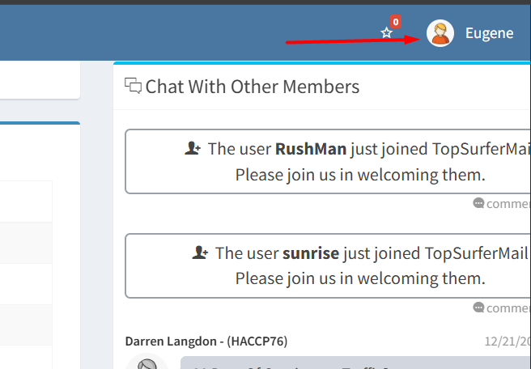Open Eugene's profile avatar
Image resolution: width=531 pixels, height=369 pixels.
pyautogui.click(x=440, y=33)
